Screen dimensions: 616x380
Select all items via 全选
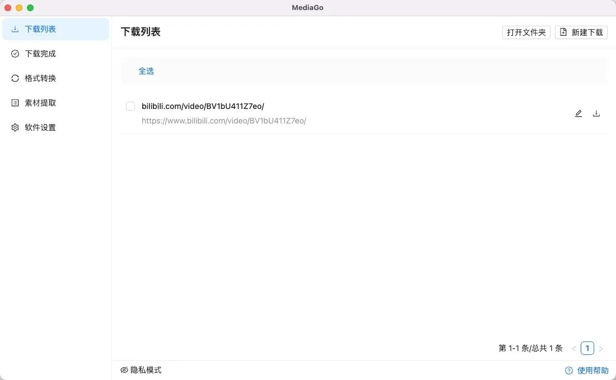[x=146, y=71]
